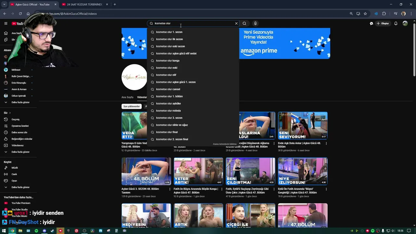Open the tab search dropdown arrow
Image resolution: width=416 pixels, height=234 pixels.
tap(4, 5)
